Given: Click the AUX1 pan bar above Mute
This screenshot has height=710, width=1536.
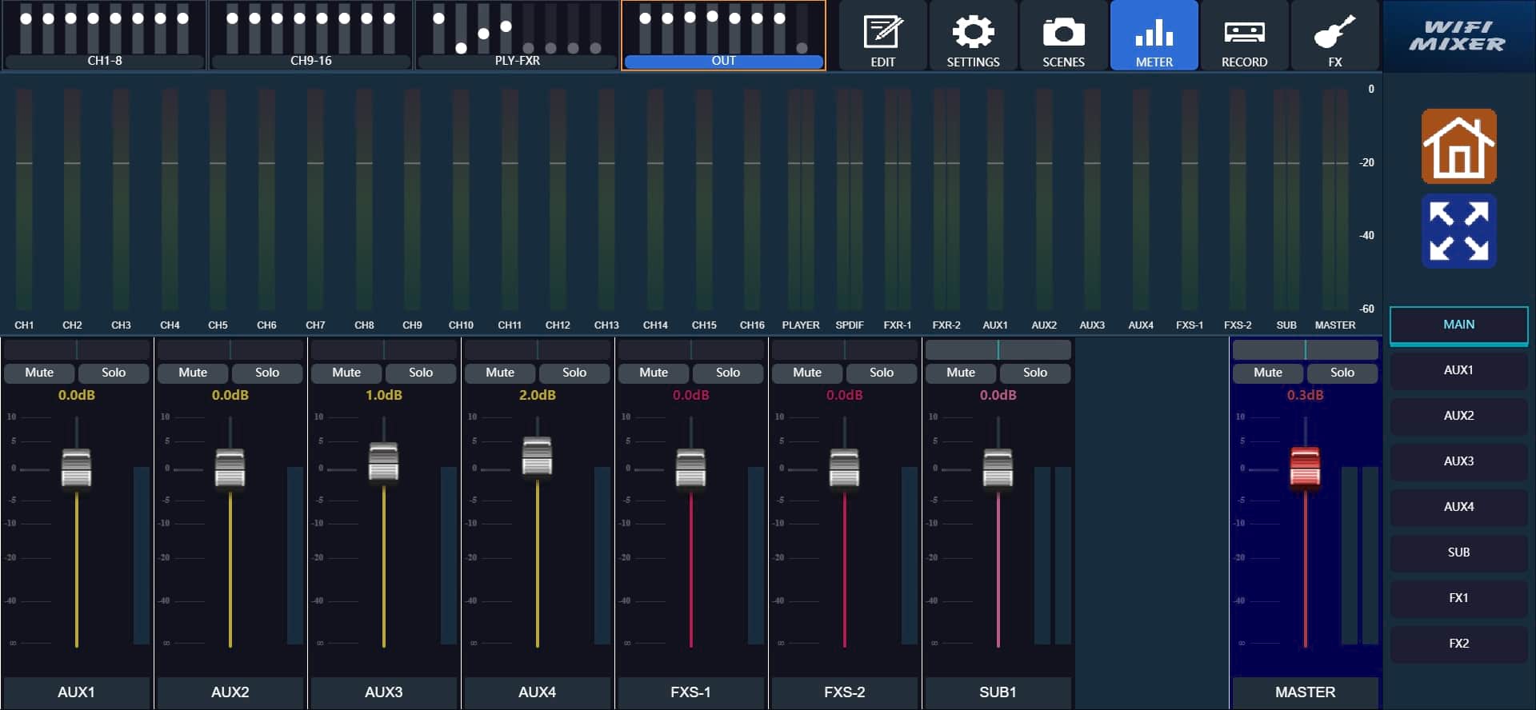Looking at the screenshot, I should click(x=77, y=349).
